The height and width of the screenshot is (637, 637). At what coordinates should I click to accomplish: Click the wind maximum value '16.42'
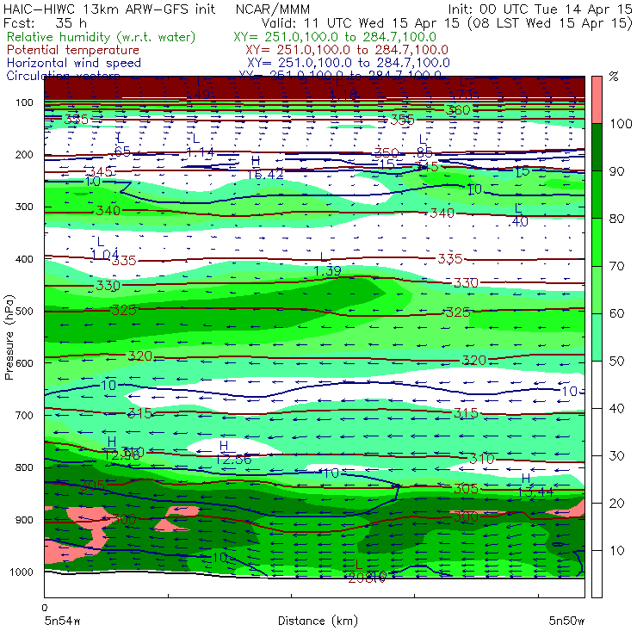pyautogui.click(x=265, y=175)
